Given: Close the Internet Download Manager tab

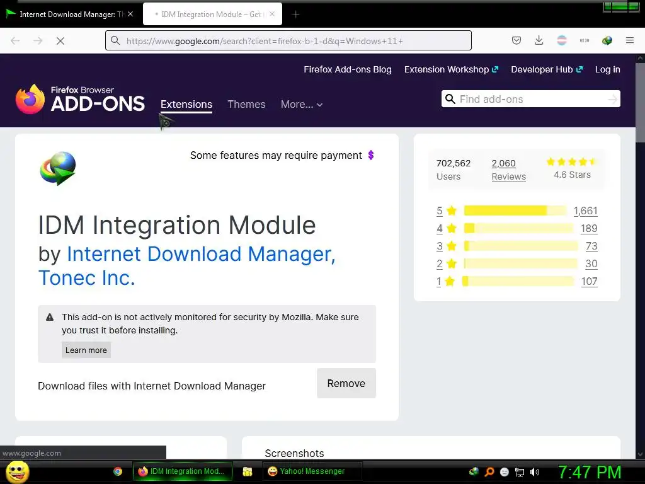Looking at the screenshot, I should (x=130, y=14).
